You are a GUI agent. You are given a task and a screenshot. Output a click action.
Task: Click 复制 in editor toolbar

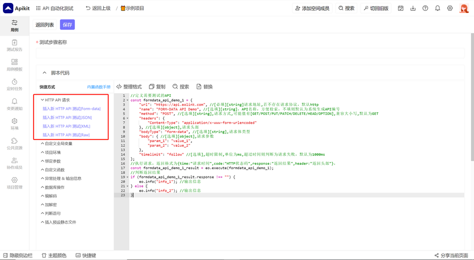click(157, 87)
